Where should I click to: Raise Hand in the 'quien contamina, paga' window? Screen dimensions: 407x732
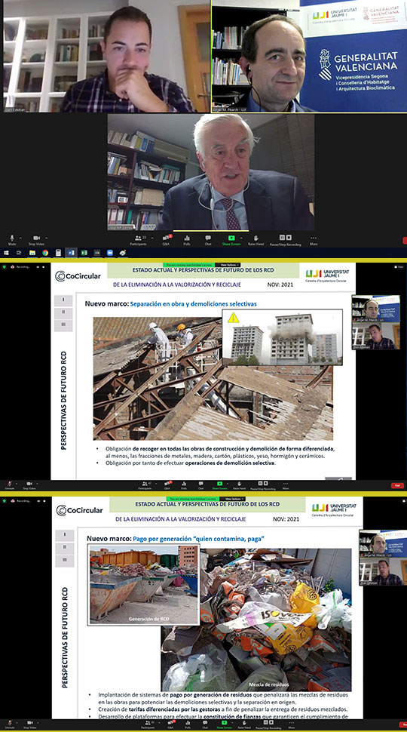click(243, 725)
